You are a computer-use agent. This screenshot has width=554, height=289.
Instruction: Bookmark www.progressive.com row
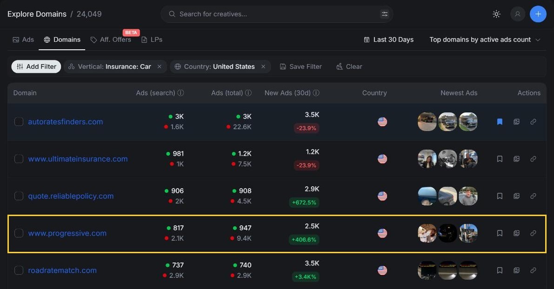[x=500, y=233]
